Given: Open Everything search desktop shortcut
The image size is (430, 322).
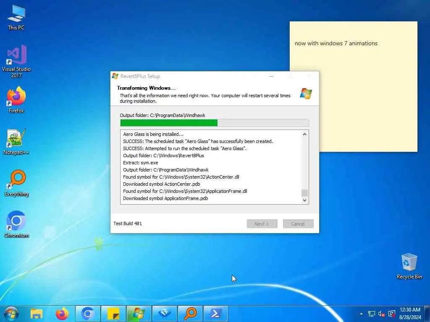Looking at the screenshot, I should pyautogui.click(x=16, y=183).
